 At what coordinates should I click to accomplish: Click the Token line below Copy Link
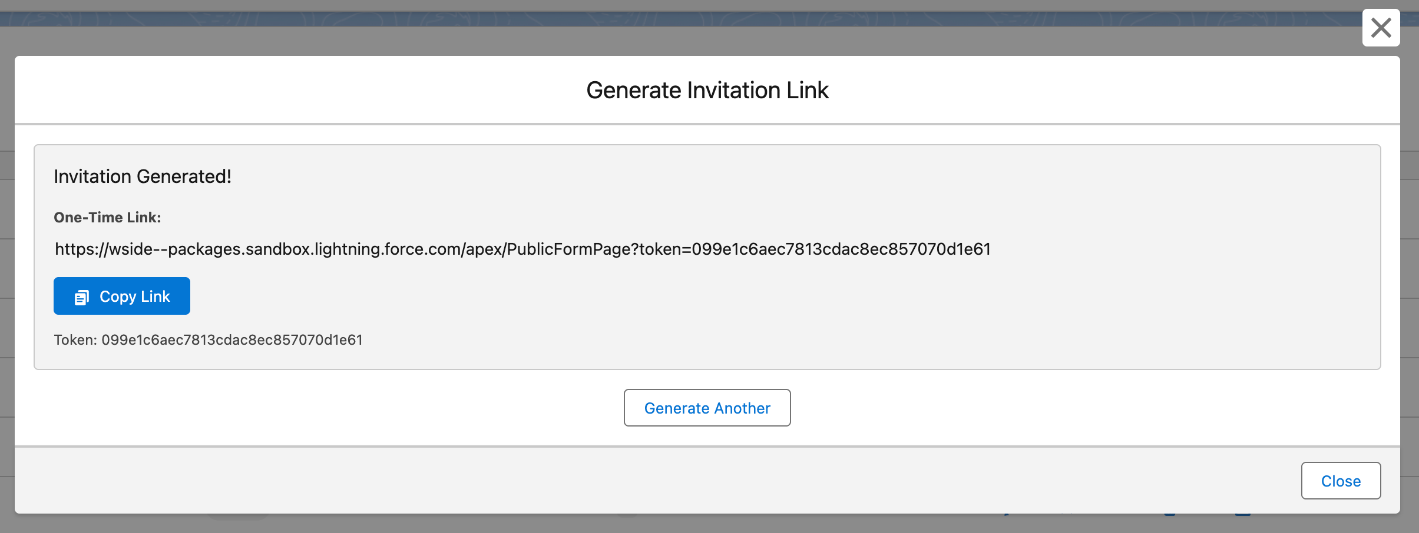pyautogui.click(x=208, y=340)
